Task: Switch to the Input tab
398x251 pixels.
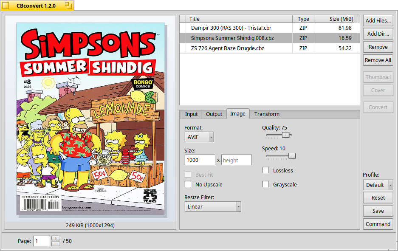Action: point(191,114)
